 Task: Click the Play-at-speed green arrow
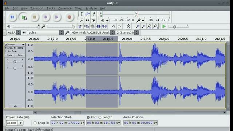(164, 27)
